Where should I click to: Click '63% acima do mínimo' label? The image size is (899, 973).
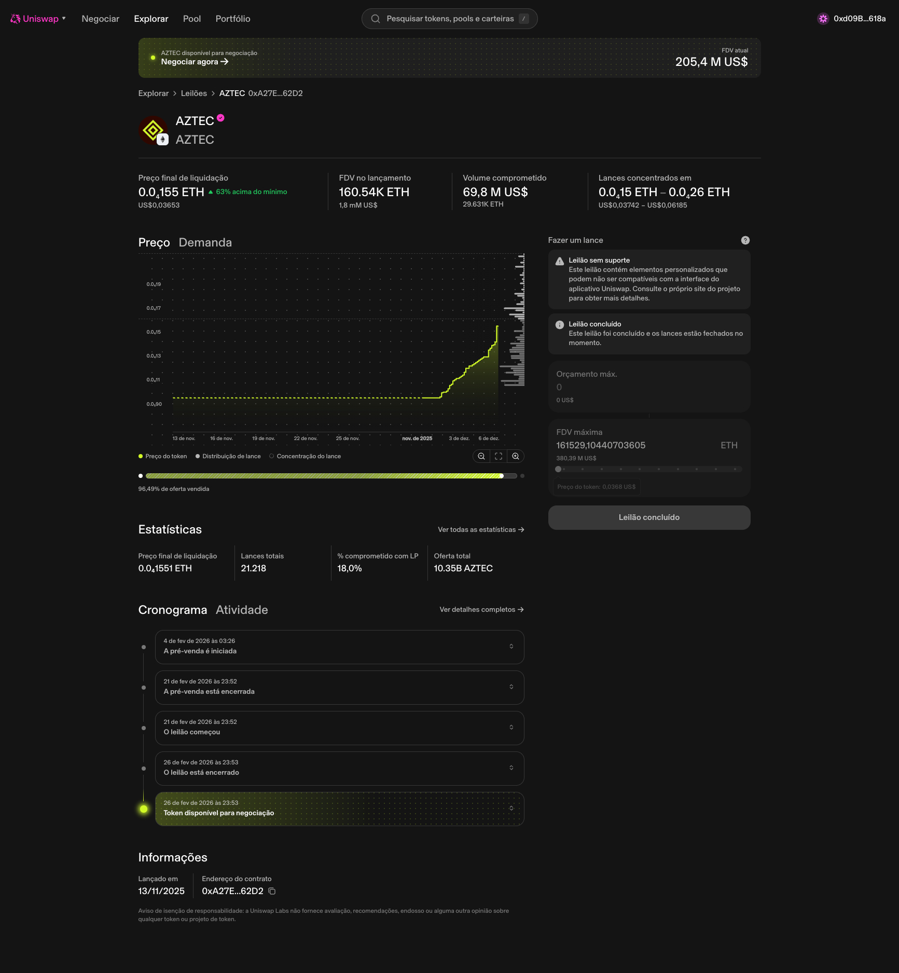point(251,192)
